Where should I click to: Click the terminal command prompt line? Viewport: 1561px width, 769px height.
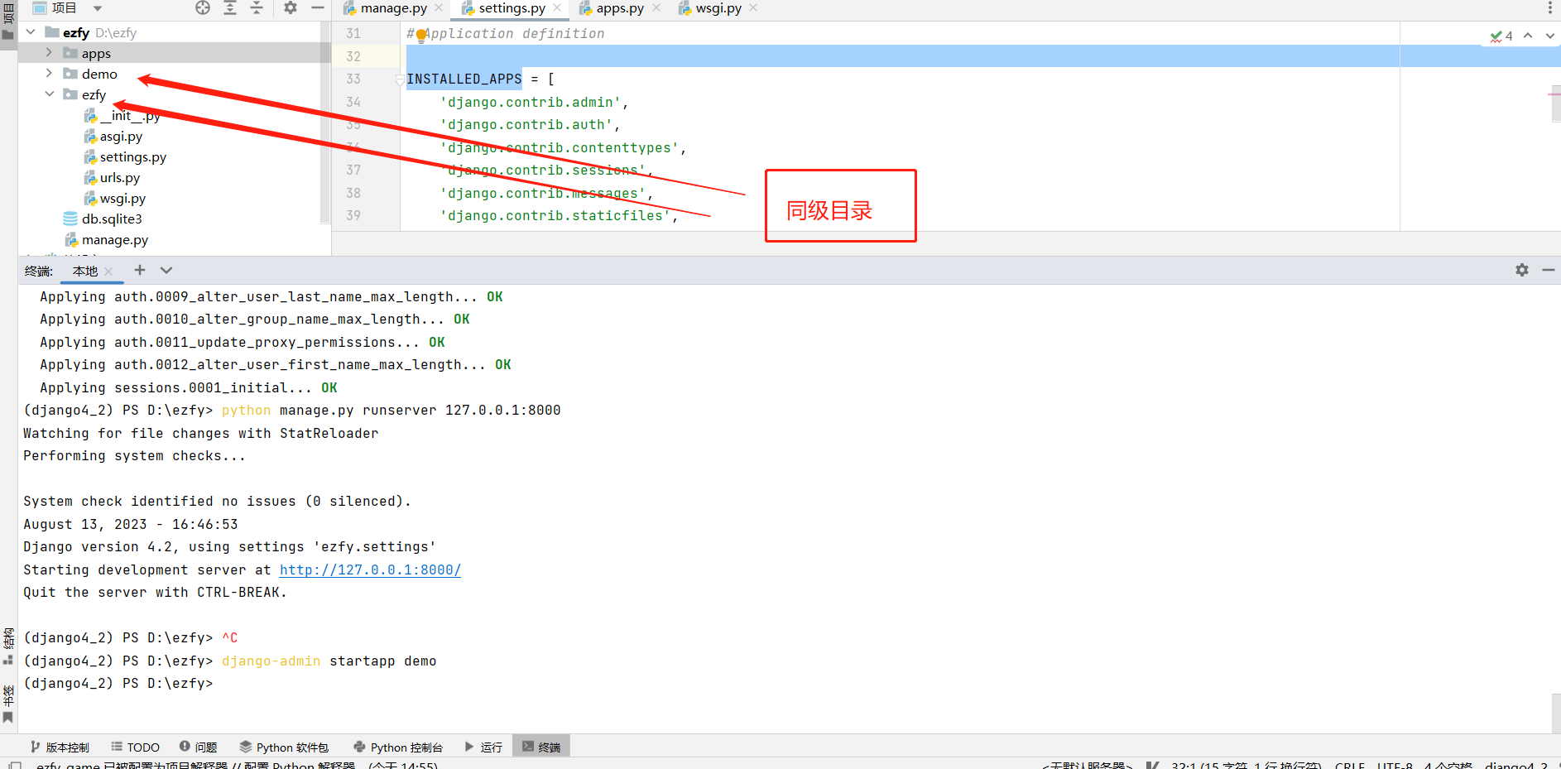pos(118,683)
